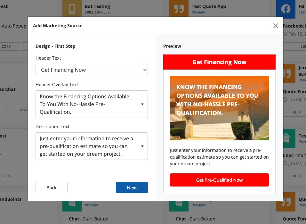Open the Header Text dropdown

point(92,70)
